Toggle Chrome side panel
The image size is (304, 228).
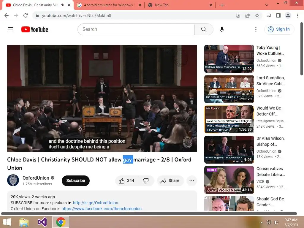pyautogui.click(x=278, y=15)
